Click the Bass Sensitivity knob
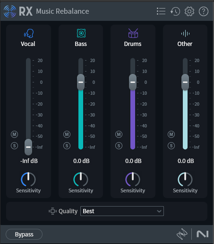The height and width of the screenshot is (244, 214). (81, 180)
